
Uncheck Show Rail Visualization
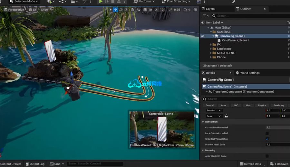267,139
